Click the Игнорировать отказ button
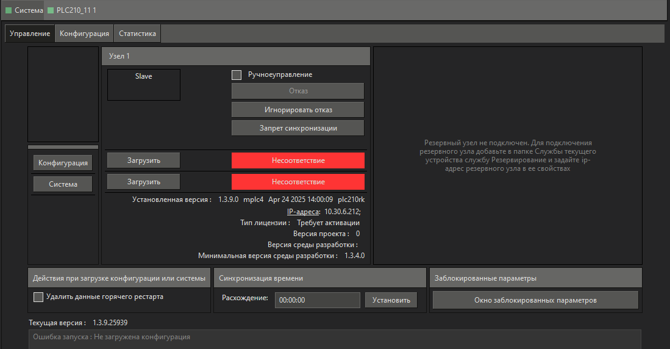Screen dimensions: 670x349 (x=298, y=110)
